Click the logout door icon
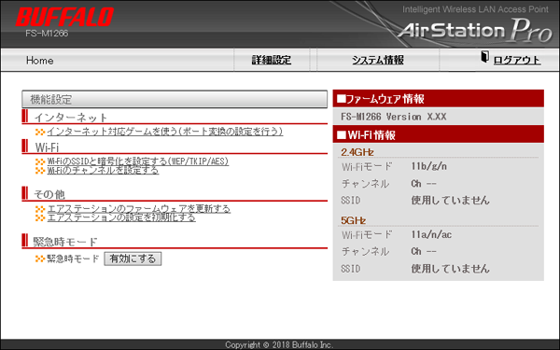 coord(484,57)
